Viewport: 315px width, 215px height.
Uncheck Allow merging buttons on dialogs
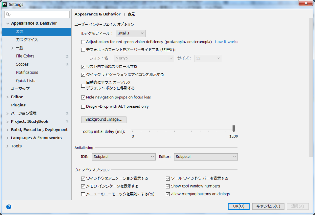168,194
